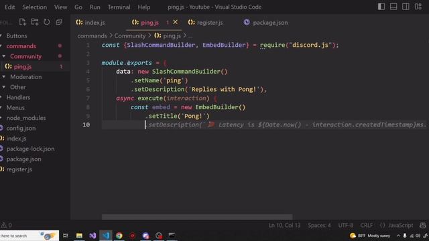Open the View menu

pyautogui.click(x=60, y=7)
